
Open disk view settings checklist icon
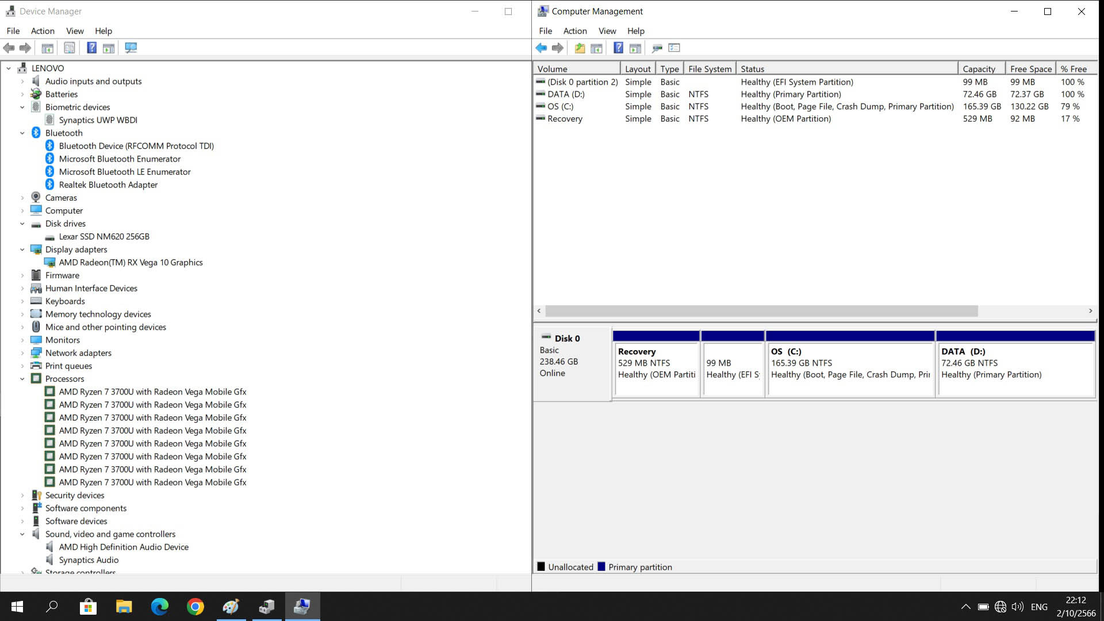coord(674,48)
